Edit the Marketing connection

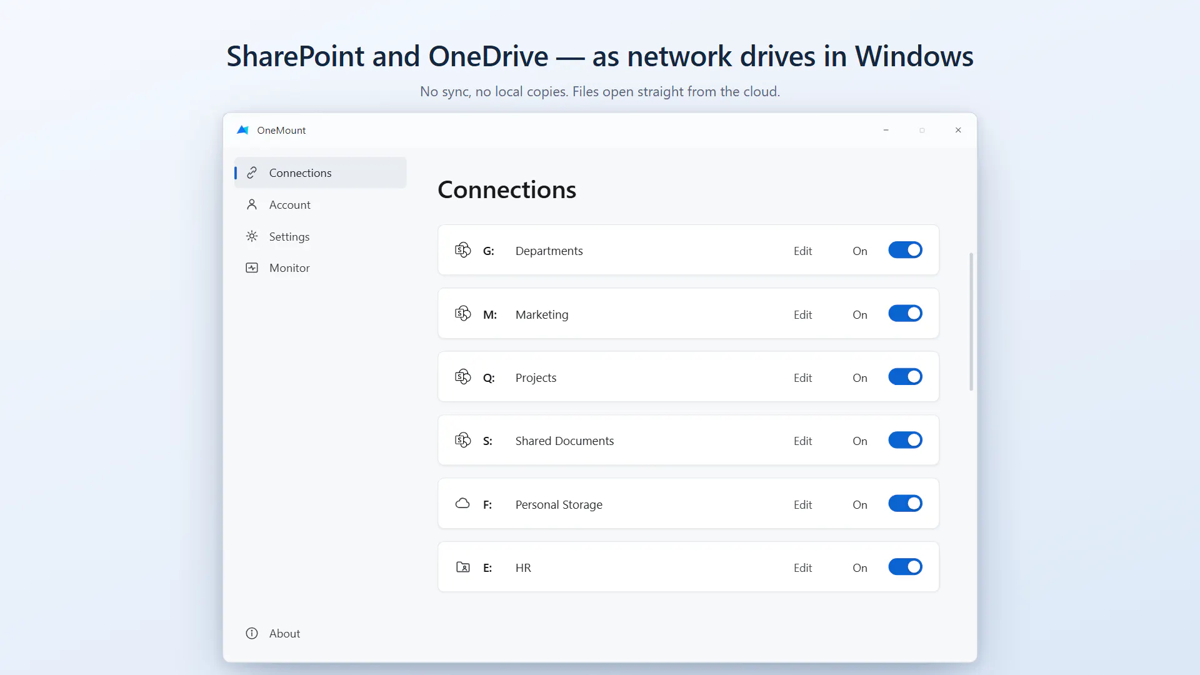click(x=802, y=314)
